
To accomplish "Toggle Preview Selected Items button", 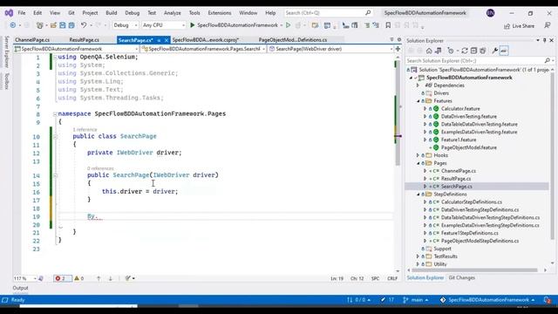I will pos(504,51).
